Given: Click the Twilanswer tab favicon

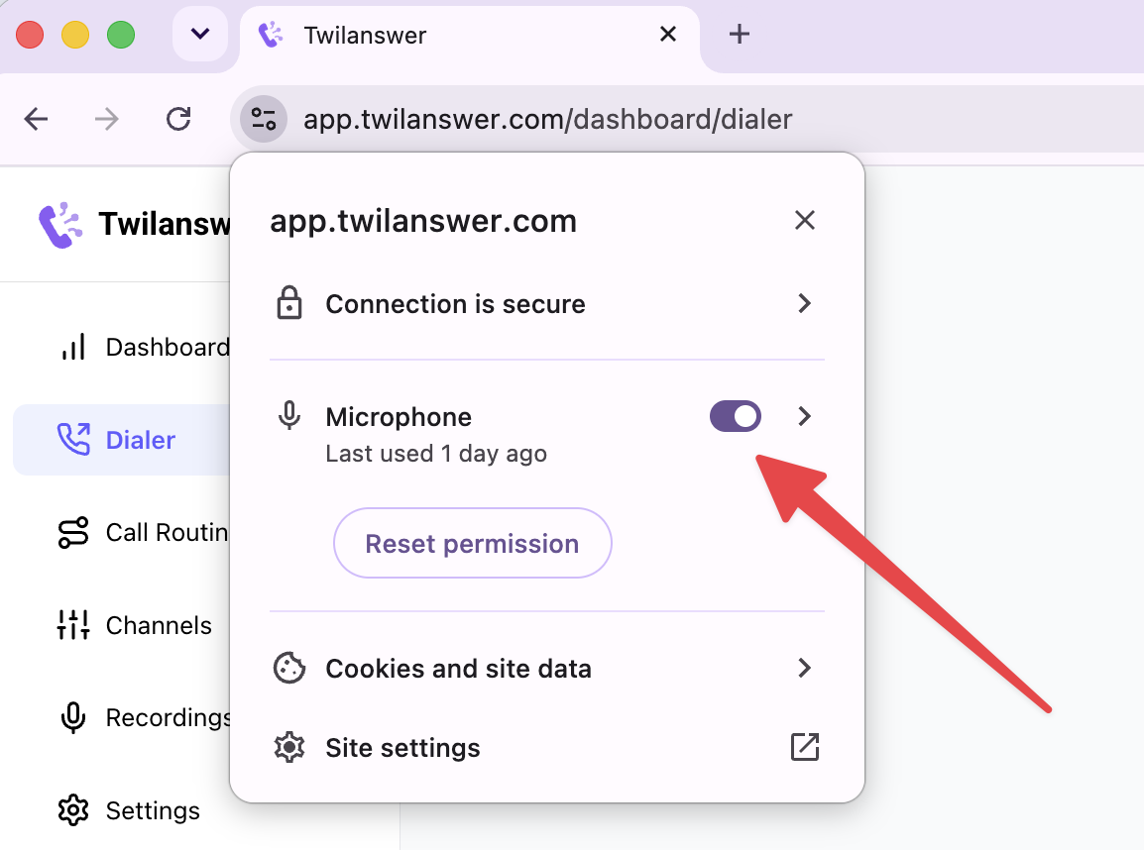Looking at the screenshot, I should pyautogui.click(x=271, y=35).
